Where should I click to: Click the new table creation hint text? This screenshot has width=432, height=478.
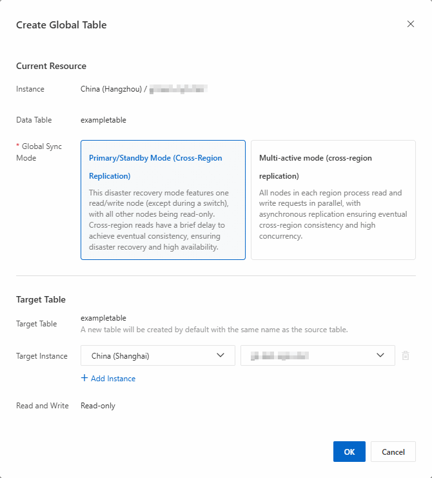pos(214,330)
